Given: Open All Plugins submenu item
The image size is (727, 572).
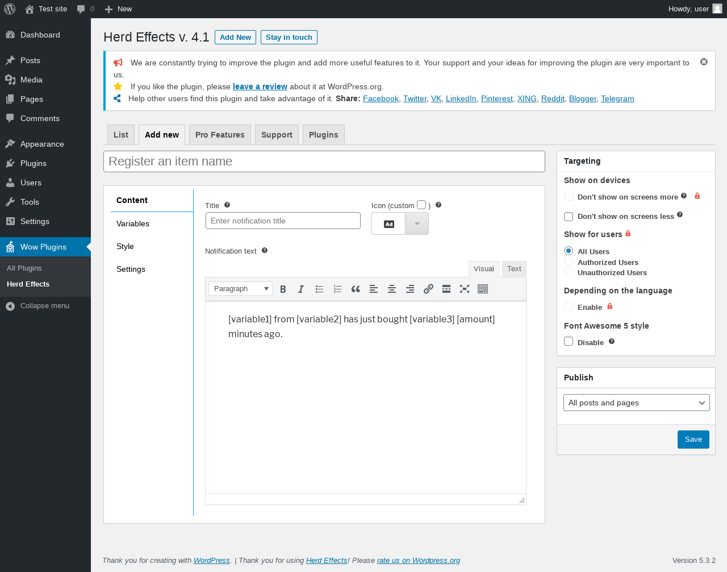Looking at the screenshot, I should [x=24, y=268].
